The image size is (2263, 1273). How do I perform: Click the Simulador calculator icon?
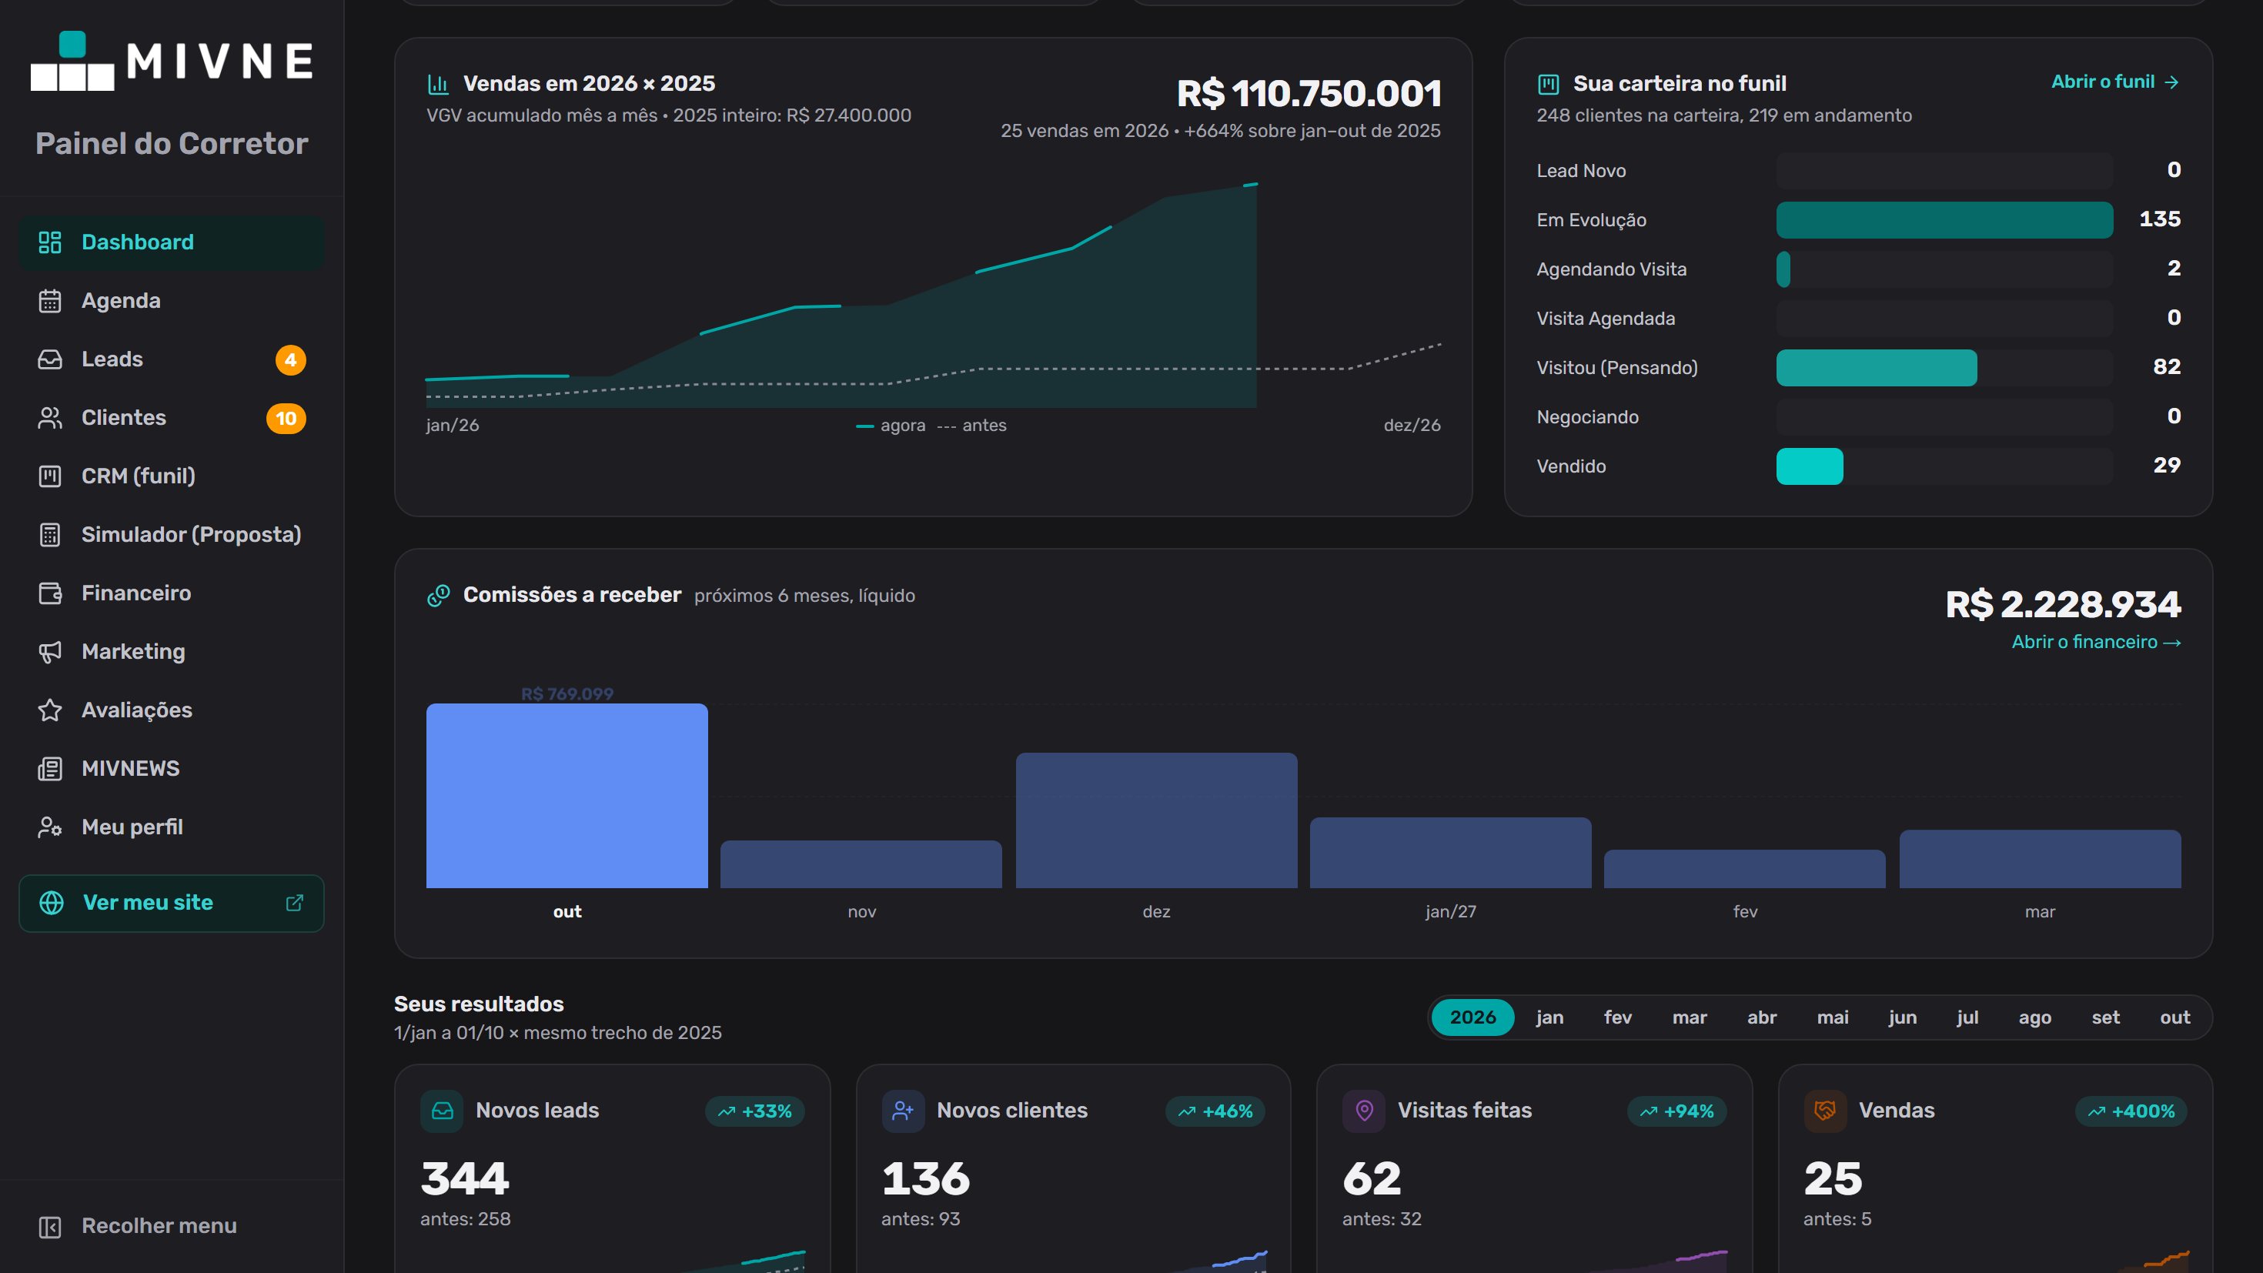click(x=50, y=535)
